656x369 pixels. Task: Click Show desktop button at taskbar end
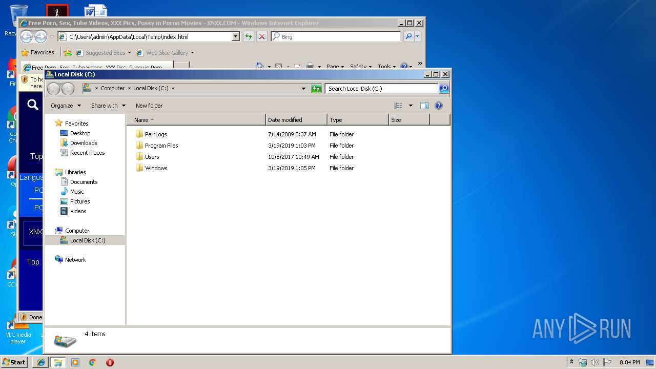[x=651, y=362]
